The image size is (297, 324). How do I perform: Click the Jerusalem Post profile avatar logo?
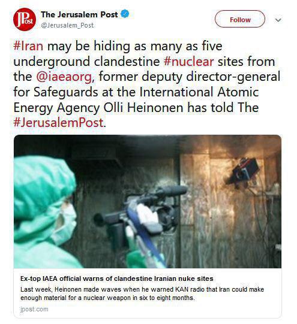[25, 19]
